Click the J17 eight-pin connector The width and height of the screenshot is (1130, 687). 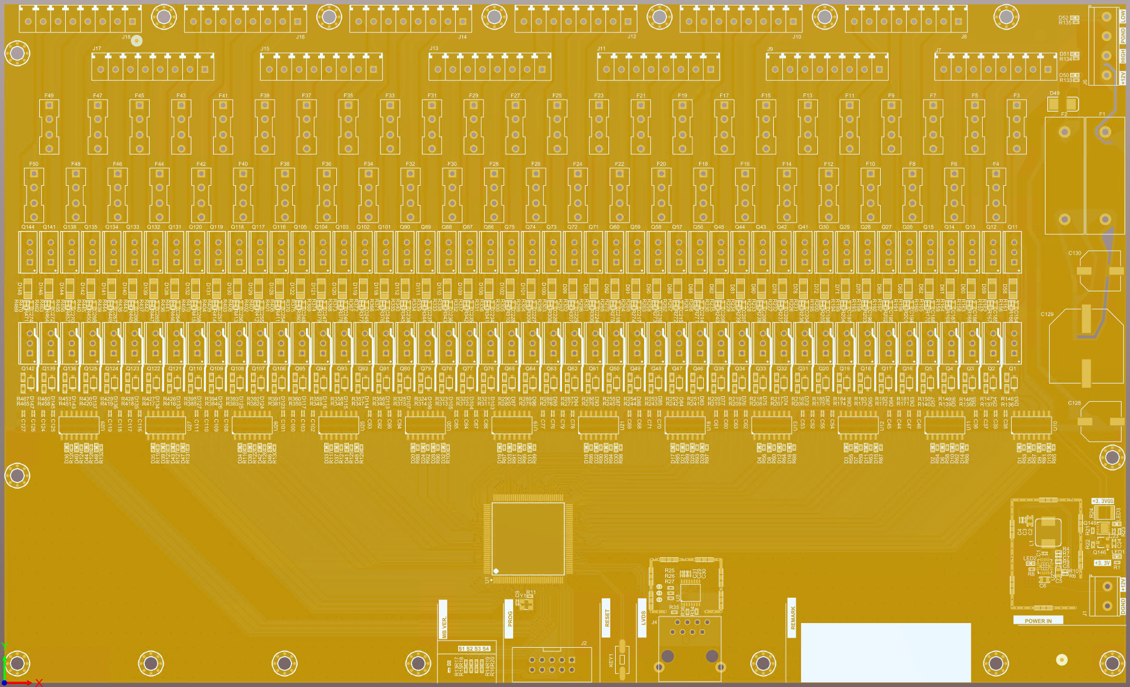[153, 67]
